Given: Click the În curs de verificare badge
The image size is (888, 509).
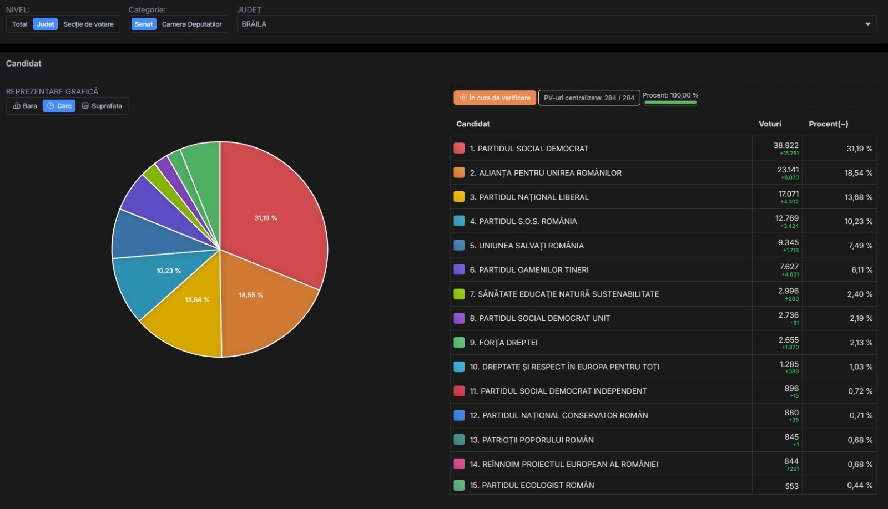Looking at the screenshot, I should tap(495, 98).
